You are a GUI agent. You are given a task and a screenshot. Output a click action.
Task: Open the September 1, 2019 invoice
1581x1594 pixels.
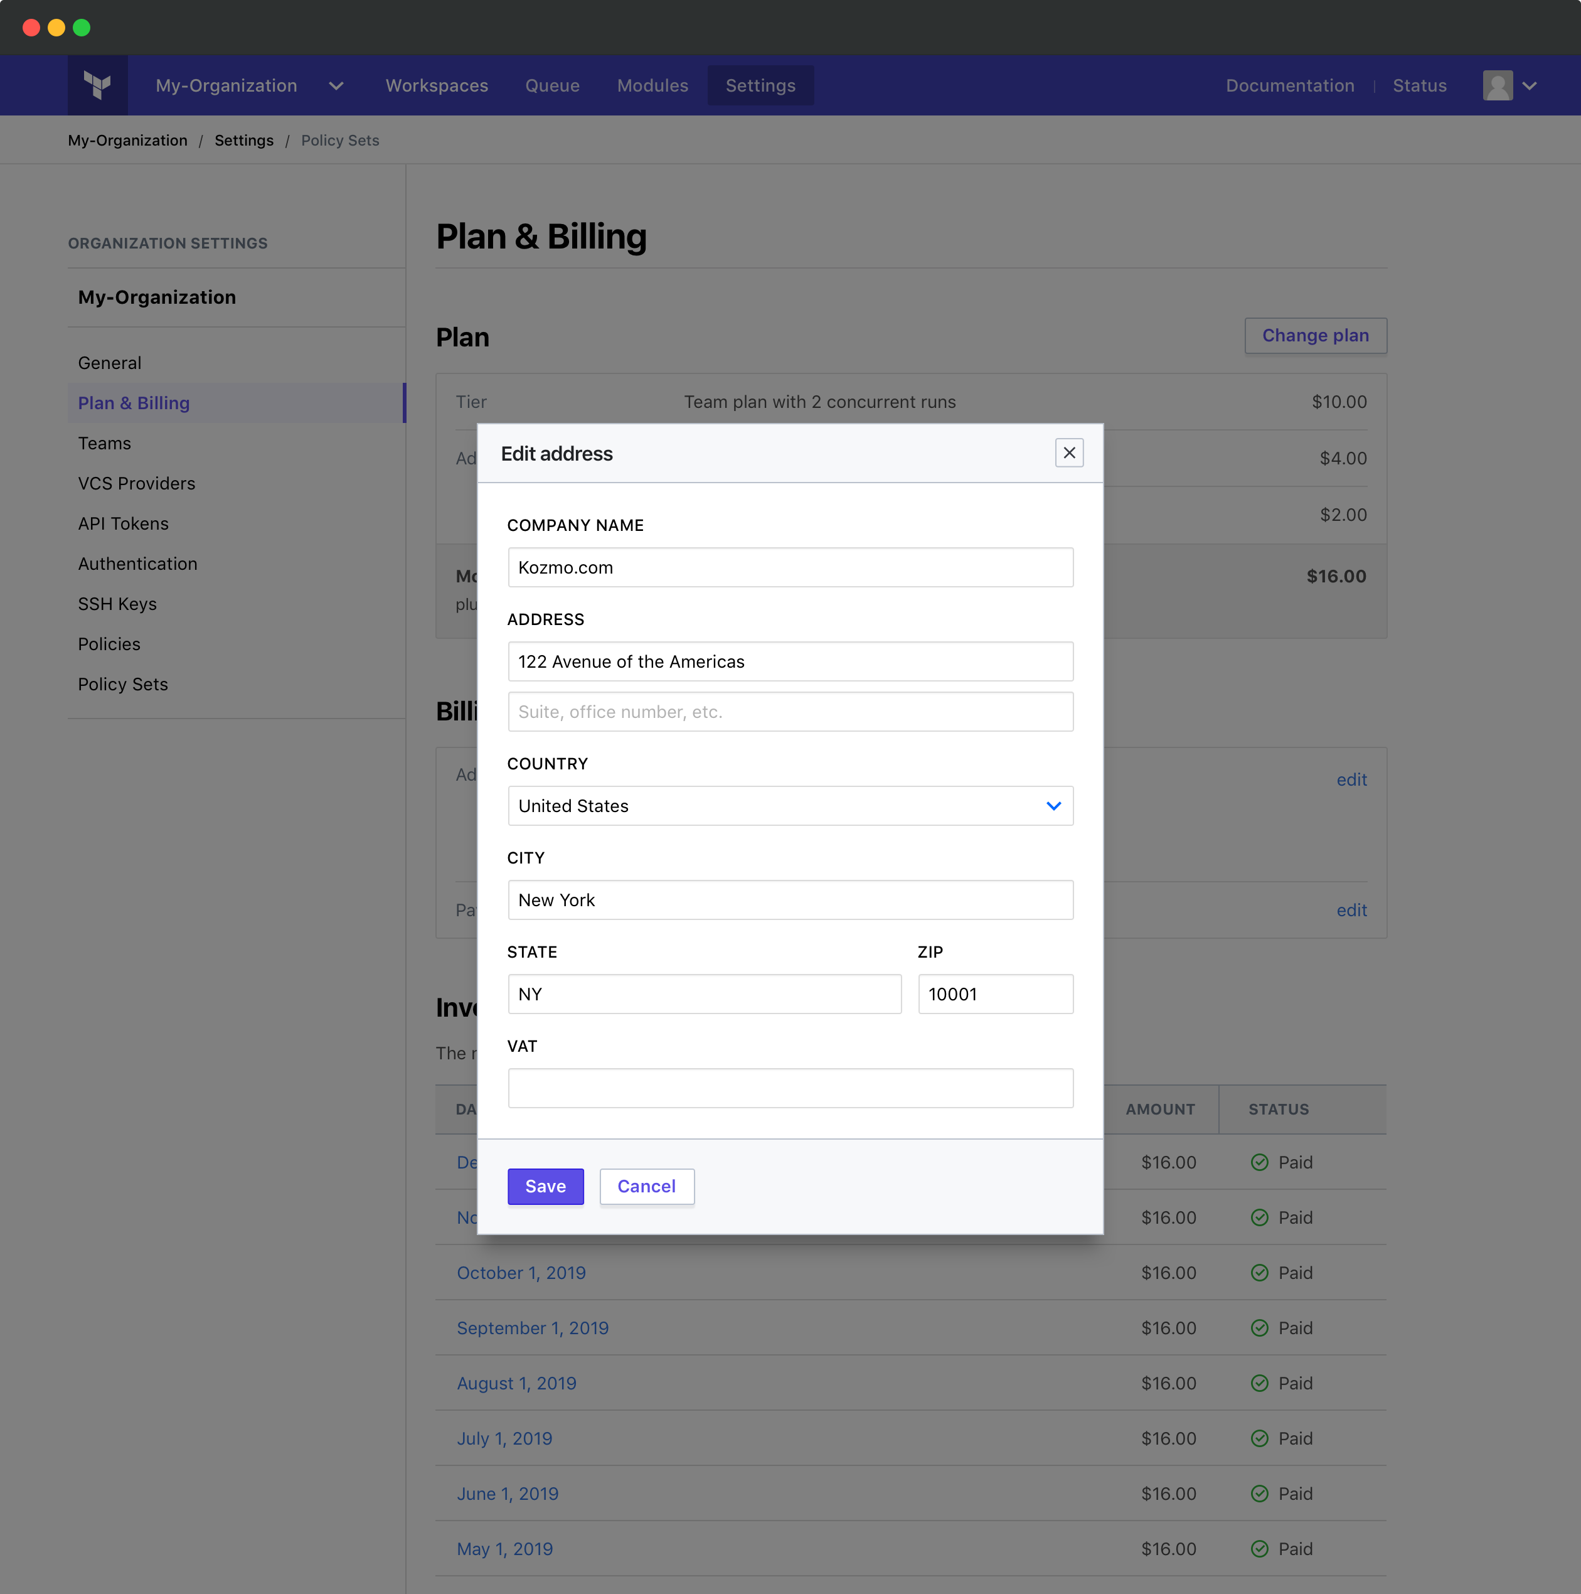point(533,1329)
